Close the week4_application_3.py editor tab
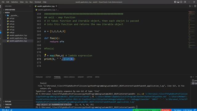 point(56,6)
